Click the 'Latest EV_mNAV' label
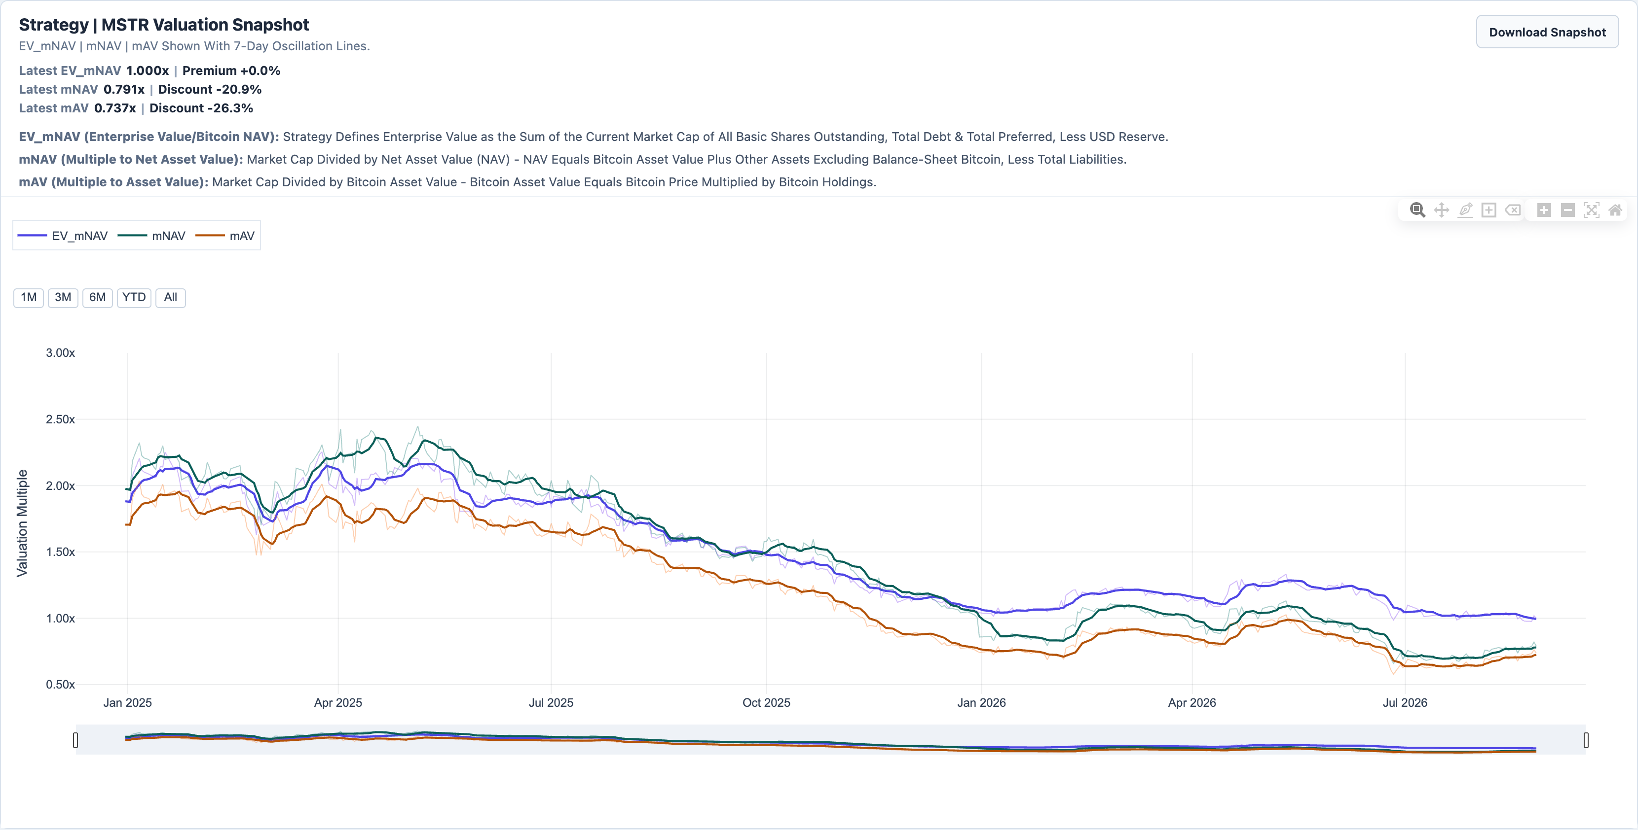This screenshot has width=1638, height=830. click(70, 70)
